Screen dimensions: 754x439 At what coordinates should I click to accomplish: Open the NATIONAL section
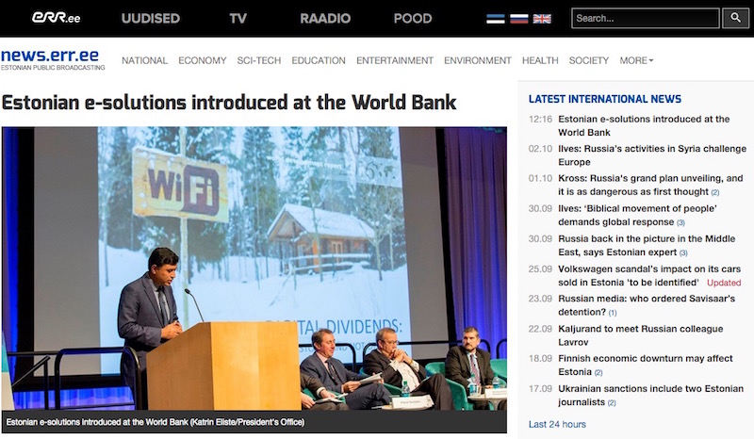pos(144,60)
